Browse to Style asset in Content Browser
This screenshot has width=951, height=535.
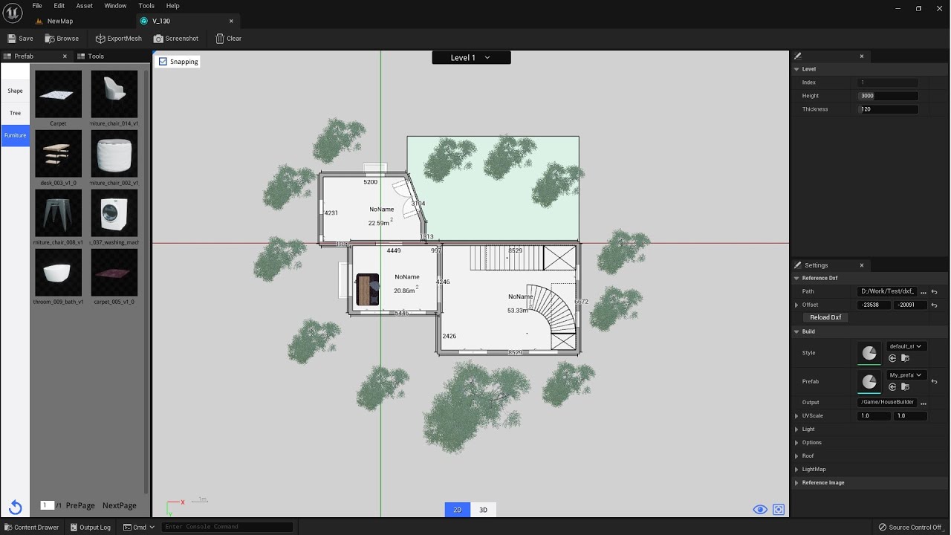coord(905,358)
